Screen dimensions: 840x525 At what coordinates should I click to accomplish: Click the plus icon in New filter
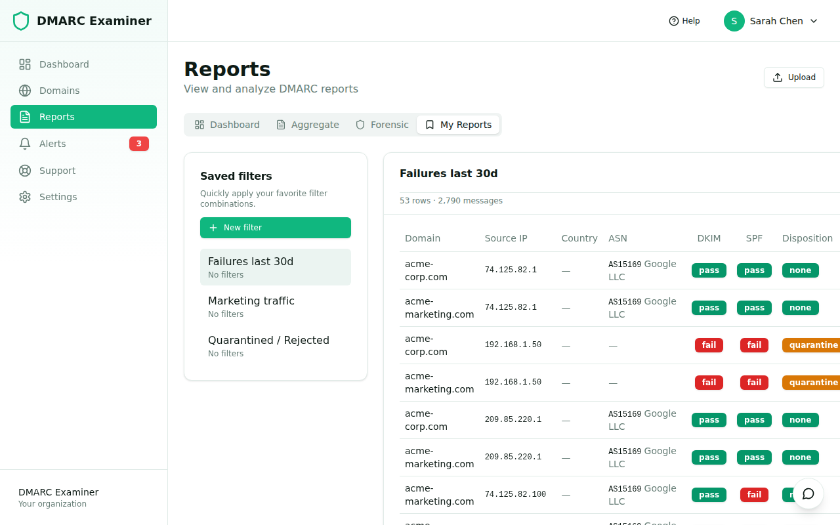coord(213,228)
